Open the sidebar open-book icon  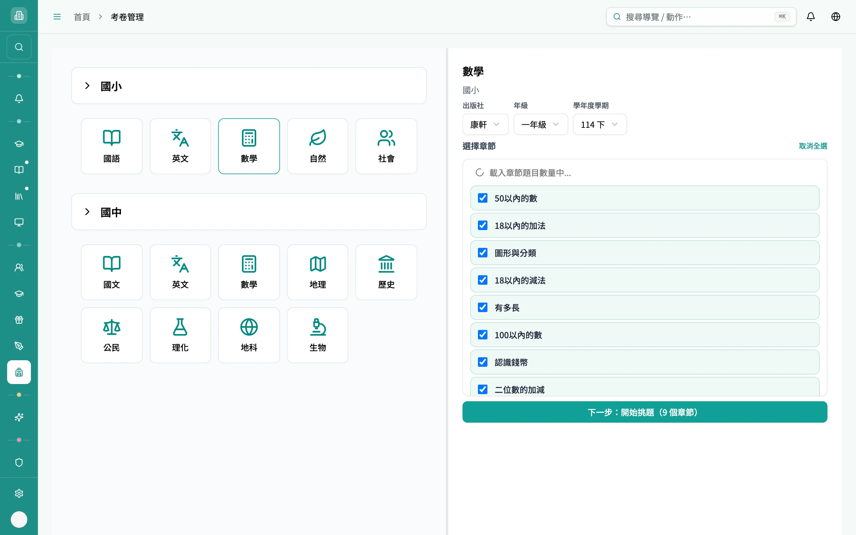(19, 170)
